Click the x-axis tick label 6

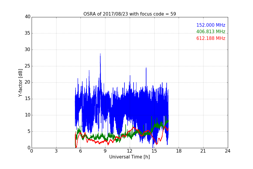pyautogui.click(x=81, y=151)
